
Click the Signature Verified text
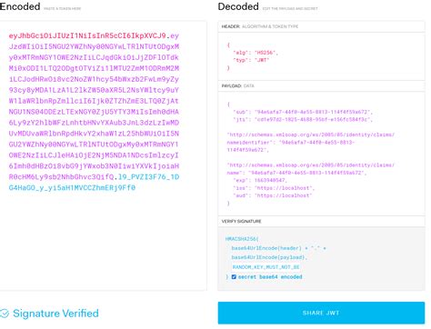55,313
